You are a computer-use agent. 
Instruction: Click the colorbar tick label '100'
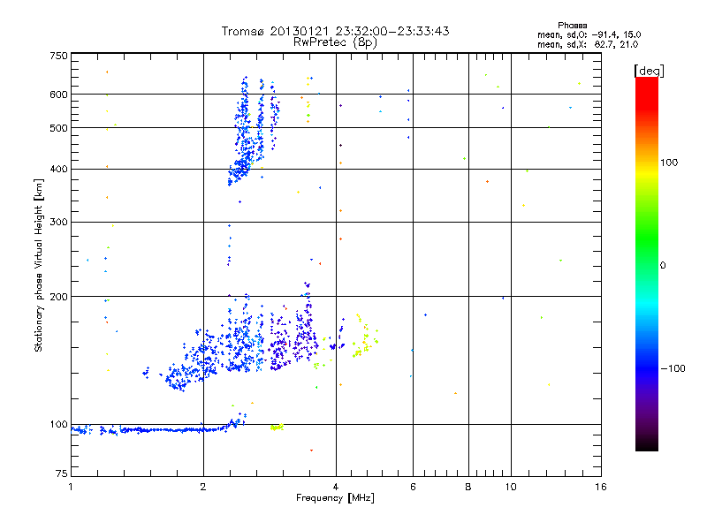(x=669, y=163)
